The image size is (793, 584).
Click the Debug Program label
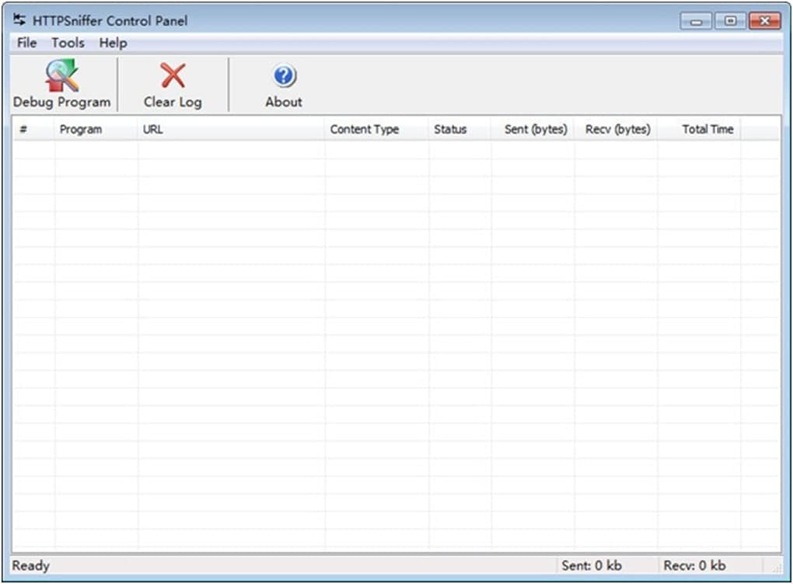[61, 102]
